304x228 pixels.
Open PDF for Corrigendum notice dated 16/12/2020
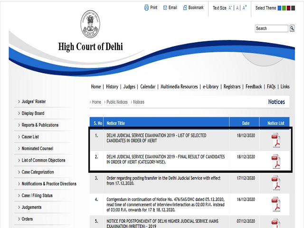[x=276, y=204]
